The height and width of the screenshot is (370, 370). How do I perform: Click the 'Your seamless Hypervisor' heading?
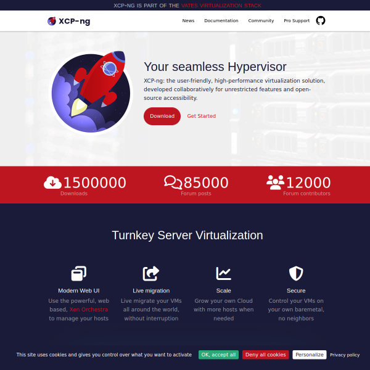215,67
